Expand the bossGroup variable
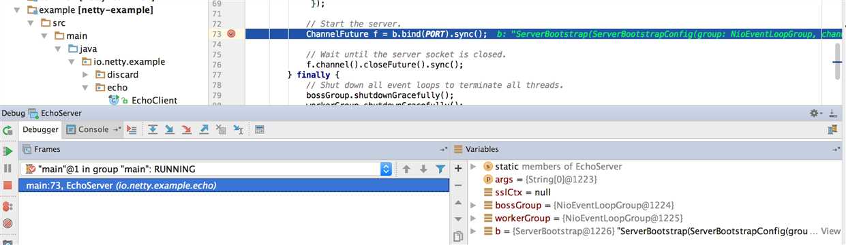 pos(474,206)
